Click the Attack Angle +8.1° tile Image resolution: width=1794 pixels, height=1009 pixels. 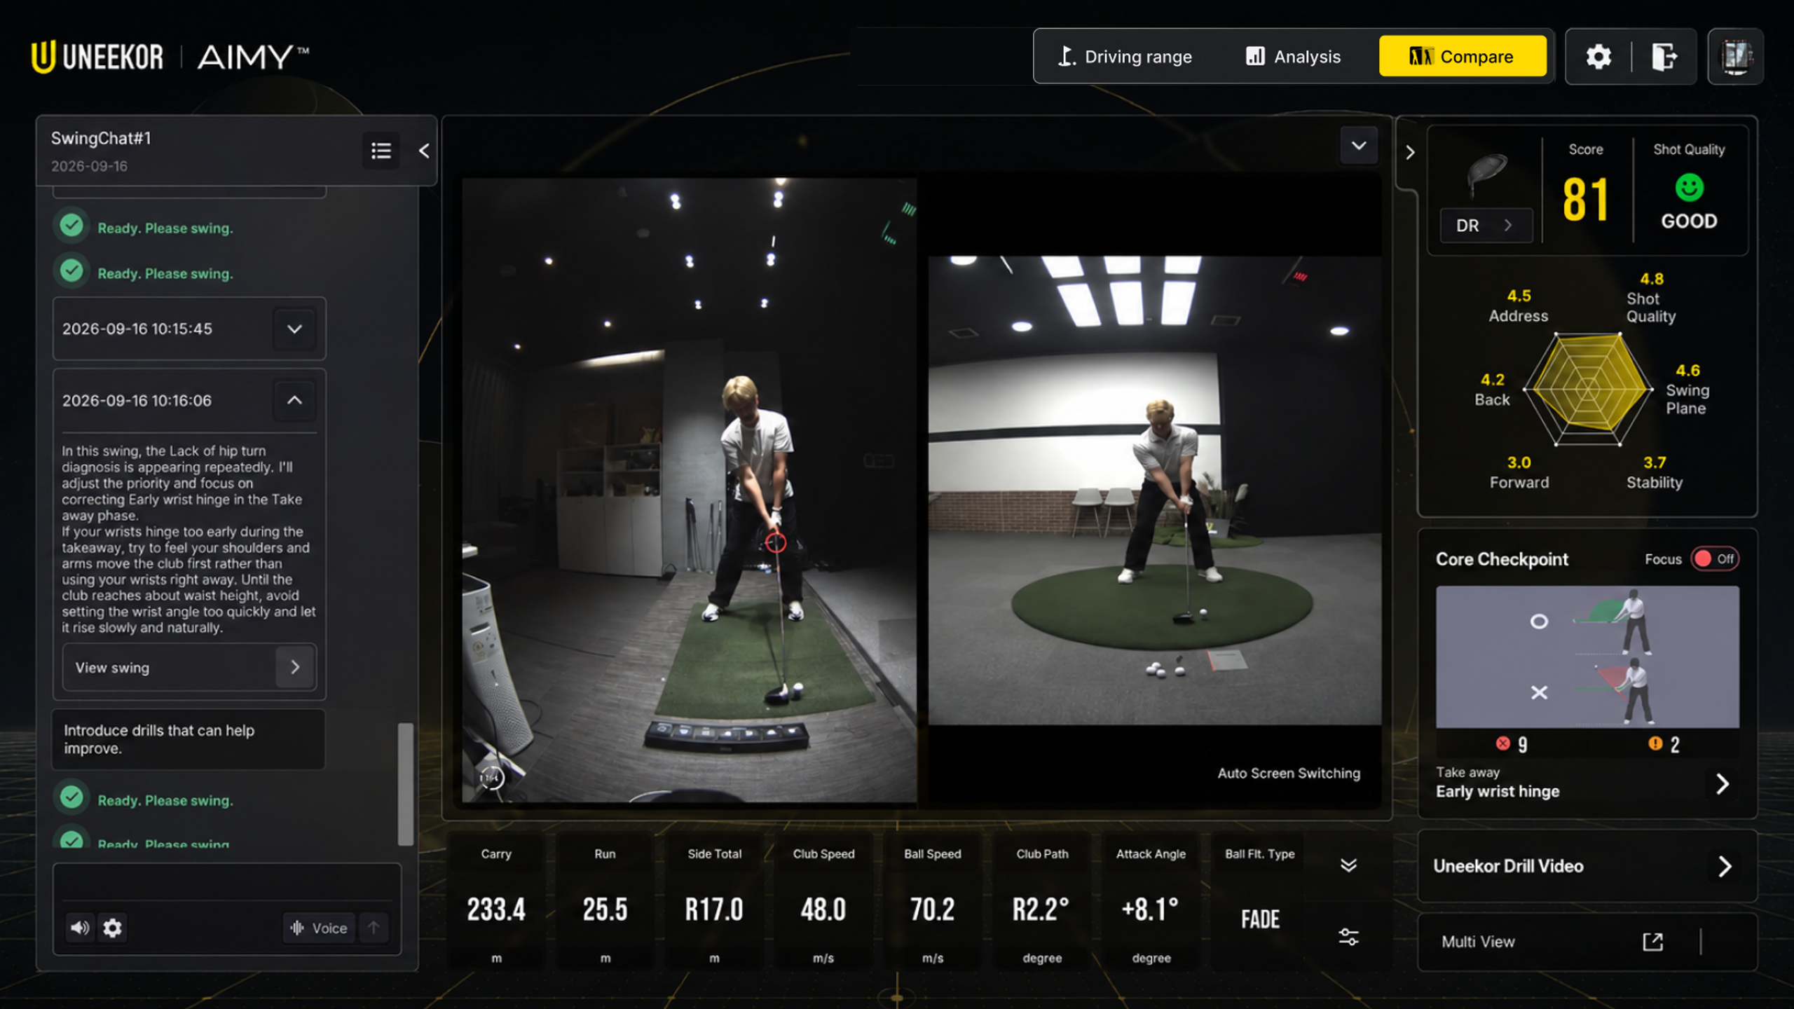[x=1151, y=902]
